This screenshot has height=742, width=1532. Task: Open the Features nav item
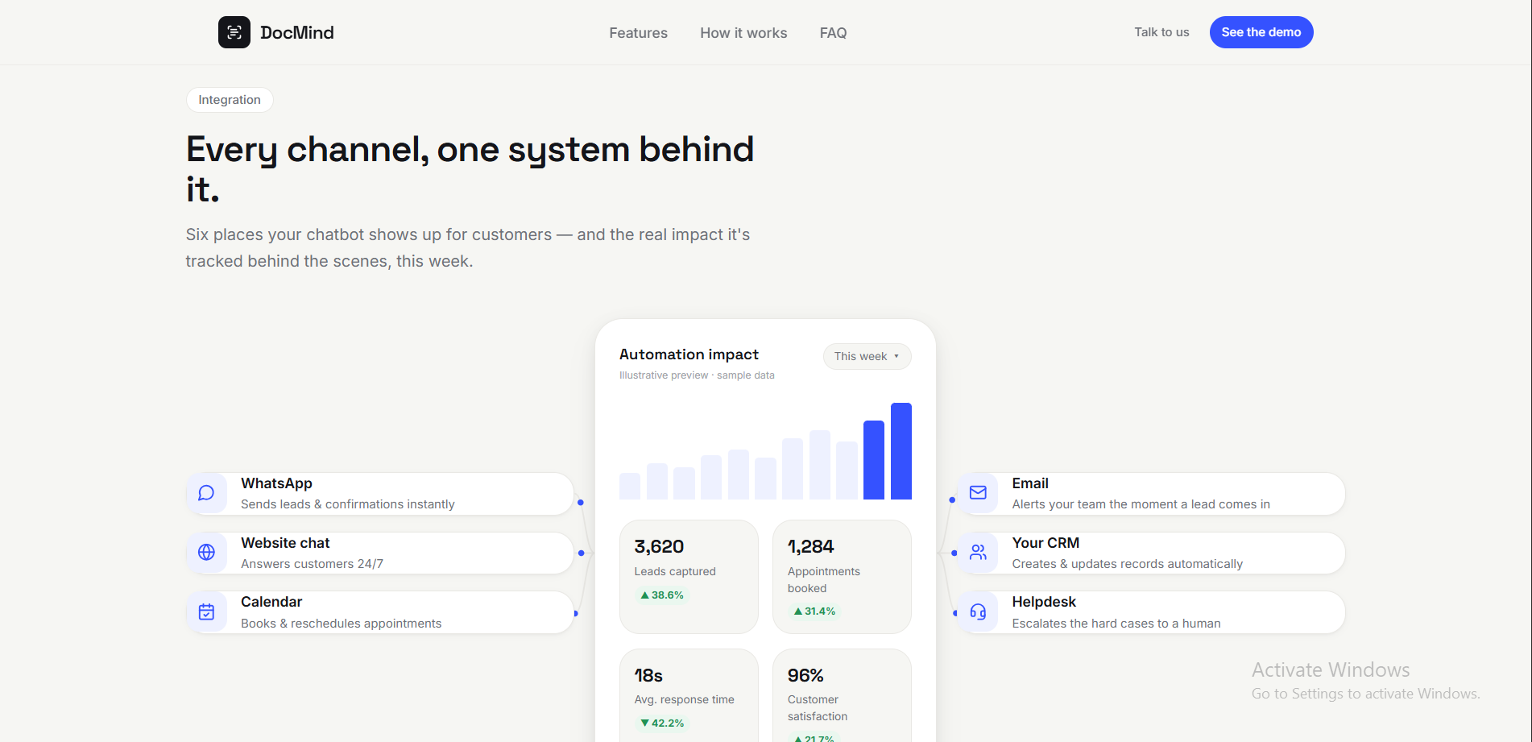638,33
